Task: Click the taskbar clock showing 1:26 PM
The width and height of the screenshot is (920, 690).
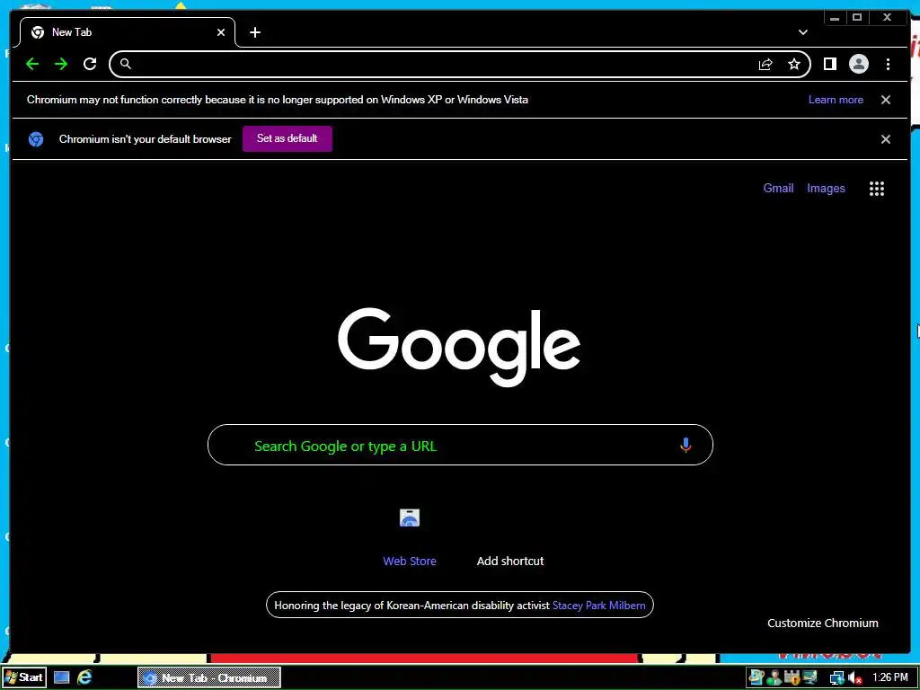Action: (x=890, y=677)
